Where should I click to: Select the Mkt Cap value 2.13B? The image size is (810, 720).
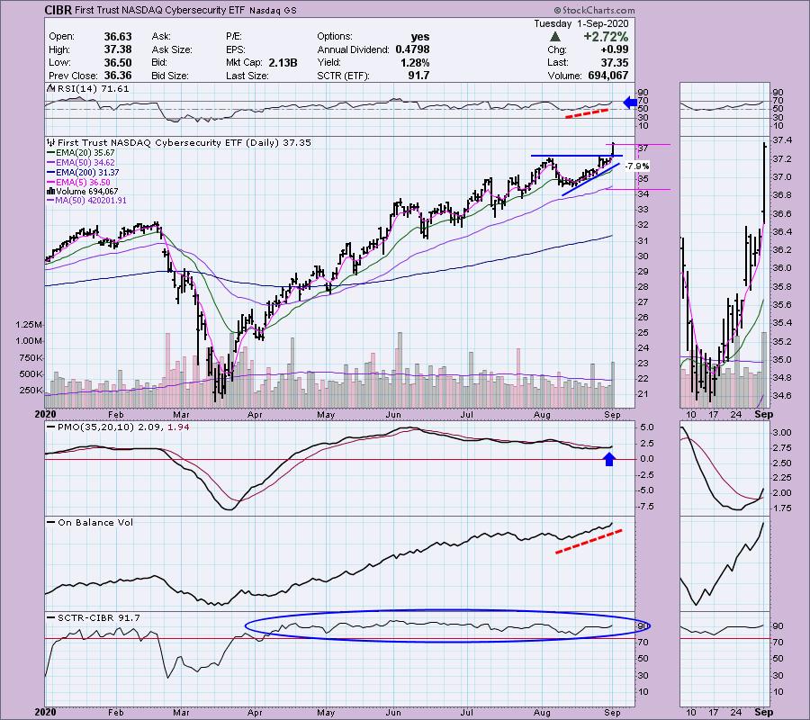(x=283, y=62)
